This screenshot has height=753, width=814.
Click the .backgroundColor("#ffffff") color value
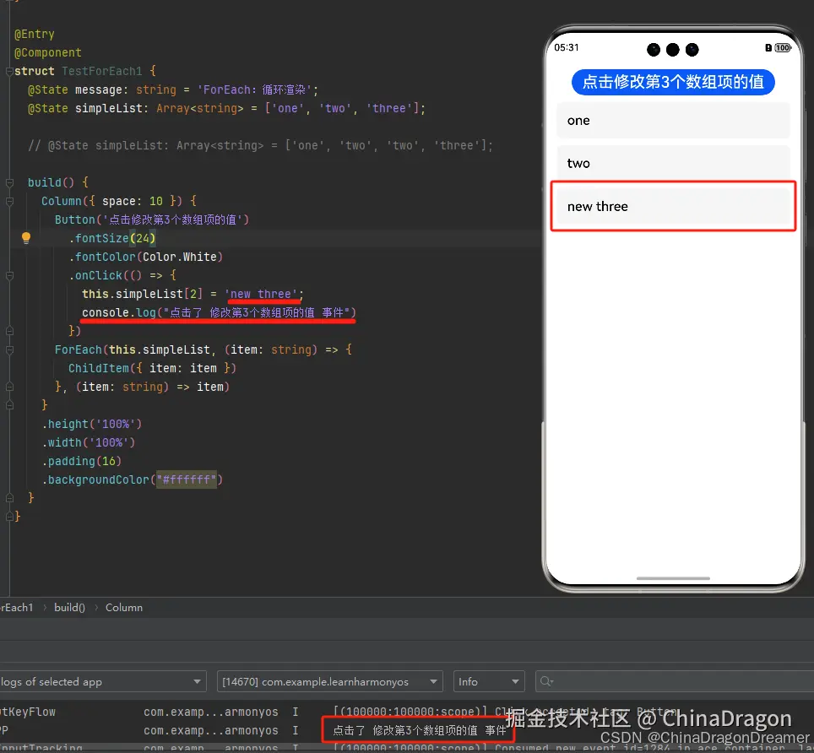pos(187,479)
